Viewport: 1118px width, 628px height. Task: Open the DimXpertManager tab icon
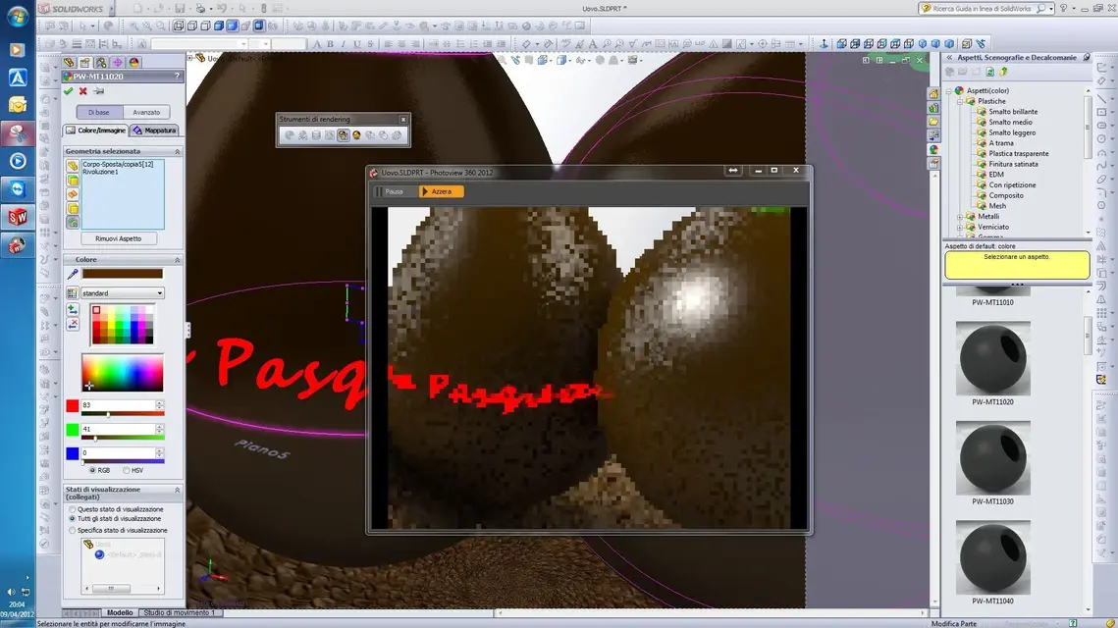point(118,63)
